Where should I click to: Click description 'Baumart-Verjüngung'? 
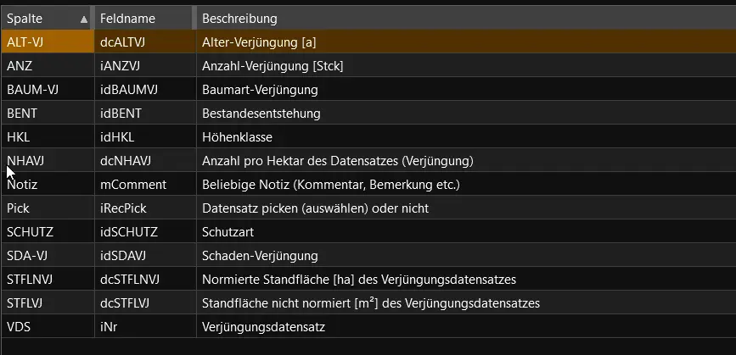pyautogui.click(x=260, y=90)
